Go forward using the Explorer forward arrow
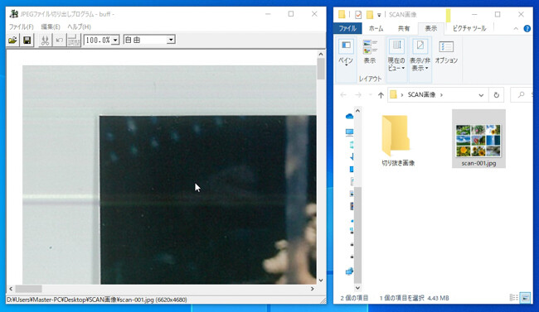Screen dimensions: 539x312 358,95
